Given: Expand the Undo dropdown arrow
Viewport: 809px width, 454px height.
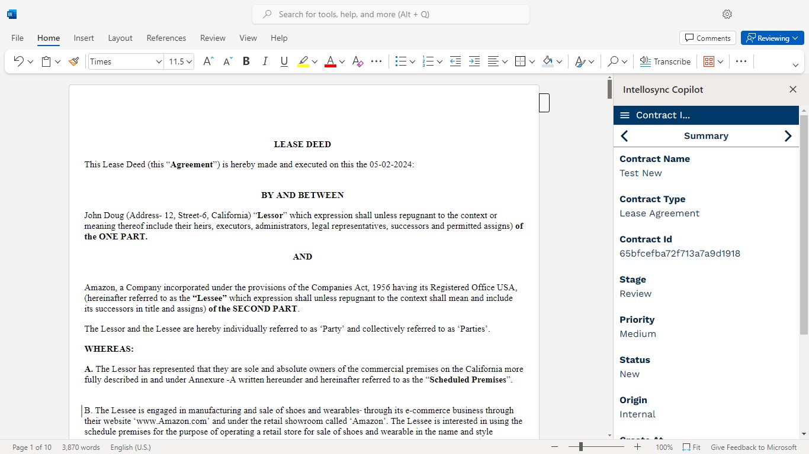Looking at the screenshot, I should (30, 61).
